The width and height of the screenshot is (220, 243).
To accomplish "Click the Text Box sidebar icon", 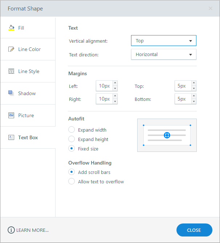I will (x=11, y=137).
